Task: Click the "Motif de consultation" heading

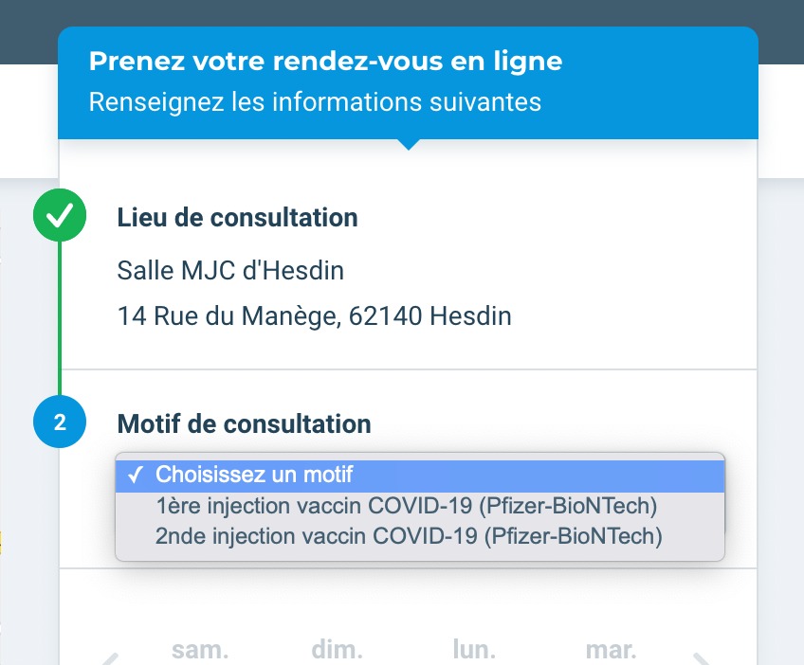Action: 244,423
